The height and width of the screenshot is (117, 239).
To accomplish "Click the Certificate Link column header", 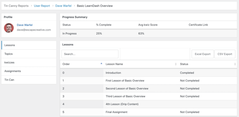I will [198, 25].
